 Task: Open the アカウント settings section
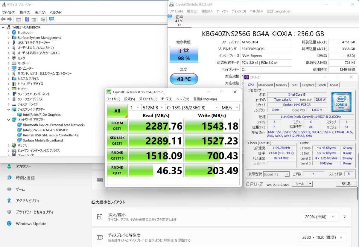(23, 167)
